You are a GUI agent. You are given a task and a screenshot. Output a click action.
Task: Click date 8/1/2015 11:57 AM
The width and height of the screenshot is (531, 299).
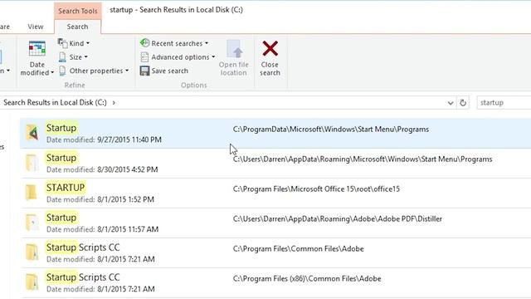coord(128,229)
